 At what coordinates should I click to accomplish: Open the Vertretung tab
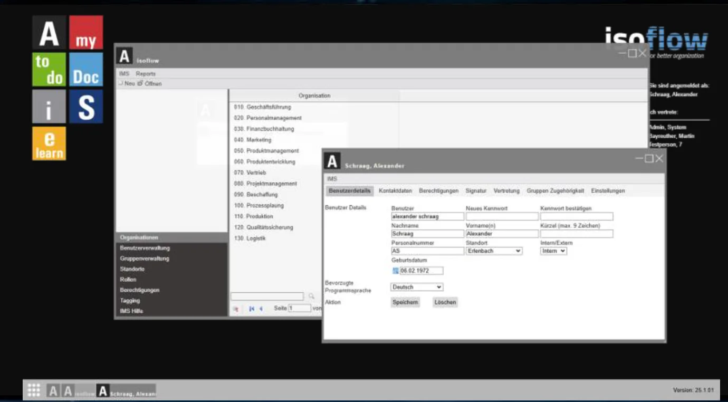click(x=506, y=190)
